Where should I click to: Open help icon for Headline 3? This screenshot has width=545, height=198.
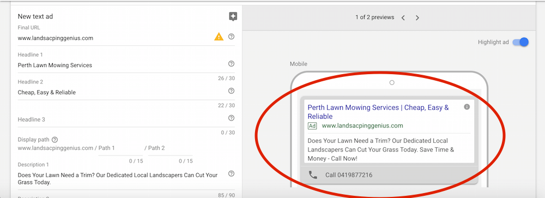231,118
